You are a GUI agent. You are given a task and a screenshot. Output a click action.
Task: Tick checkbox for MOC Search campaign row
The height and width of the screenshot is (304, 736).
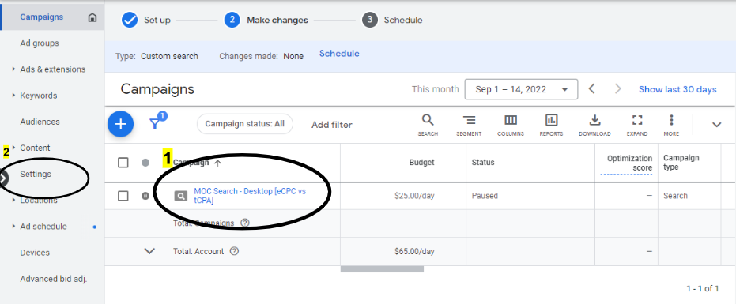coord(123,196)
